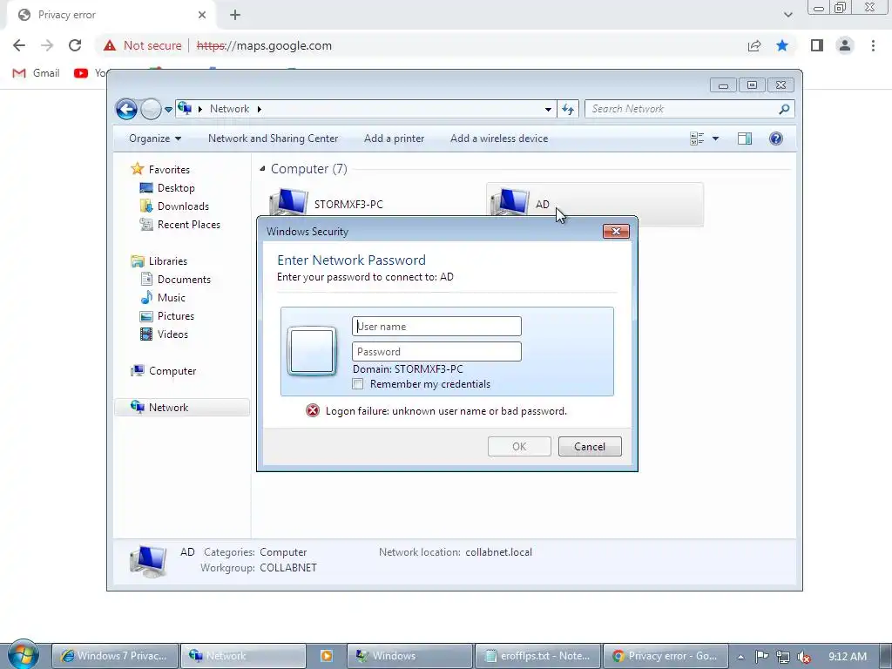
Task: Collapse the Computer (7) group
Action: pos(262,168)
